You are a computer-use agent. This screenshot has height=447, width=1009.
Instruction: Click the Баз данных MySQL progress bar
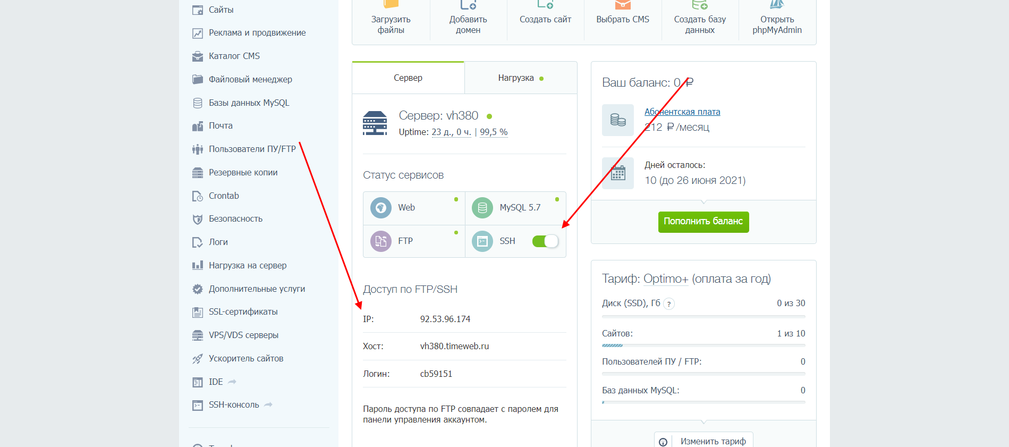pos(703,402)
